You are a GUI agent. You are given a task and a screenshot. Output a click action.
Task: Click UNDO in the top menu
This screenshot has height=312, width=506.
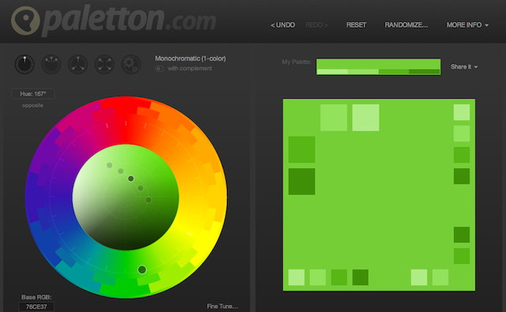click(x=283, y=24)
